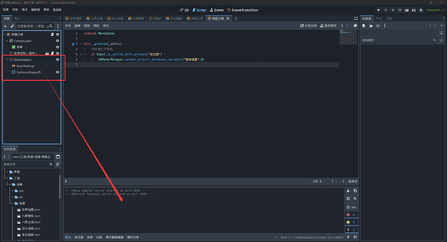Open attached script icon on 神器之碑 root node
The image size is (447, 242).
pyautogui.click(x=52, y=34)
